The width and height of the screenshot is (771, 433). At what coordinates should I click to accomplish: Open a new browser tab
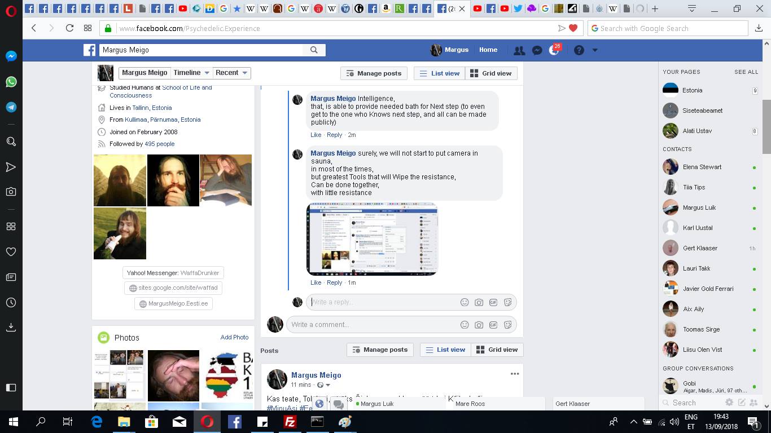point(655,8)
